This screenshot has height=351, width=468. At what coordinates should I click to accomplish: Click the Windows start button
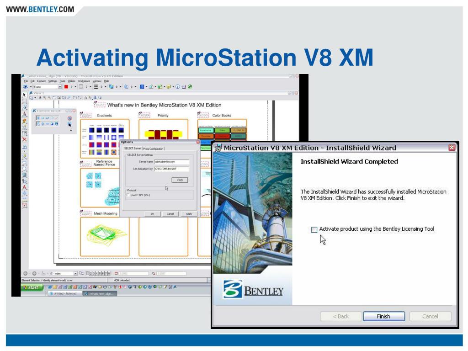[x=32, y=287]
